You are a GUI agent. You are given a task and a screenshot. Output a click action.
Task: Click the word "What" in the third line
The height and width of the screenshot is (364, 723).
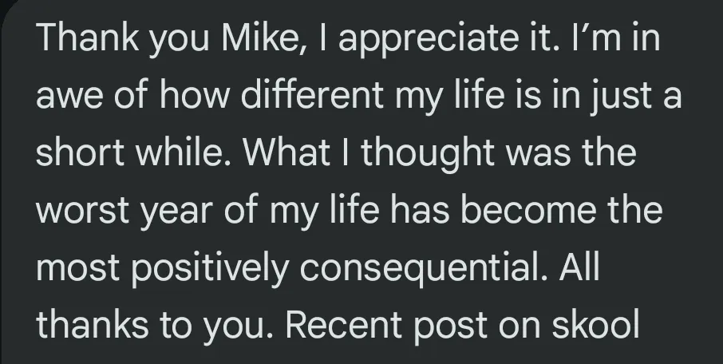286,152
